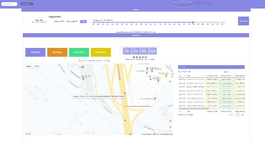Screen dimensions: 265x145
Task: Select the first purple carousel dot
Action: (134, 57)
